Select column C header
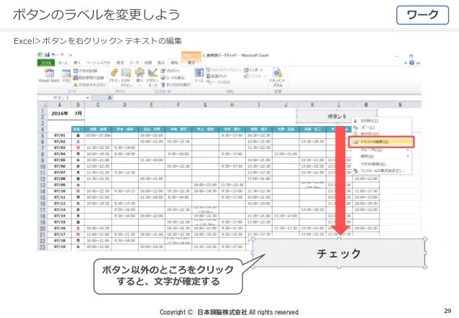459x318 pixels. pos(98,104)
